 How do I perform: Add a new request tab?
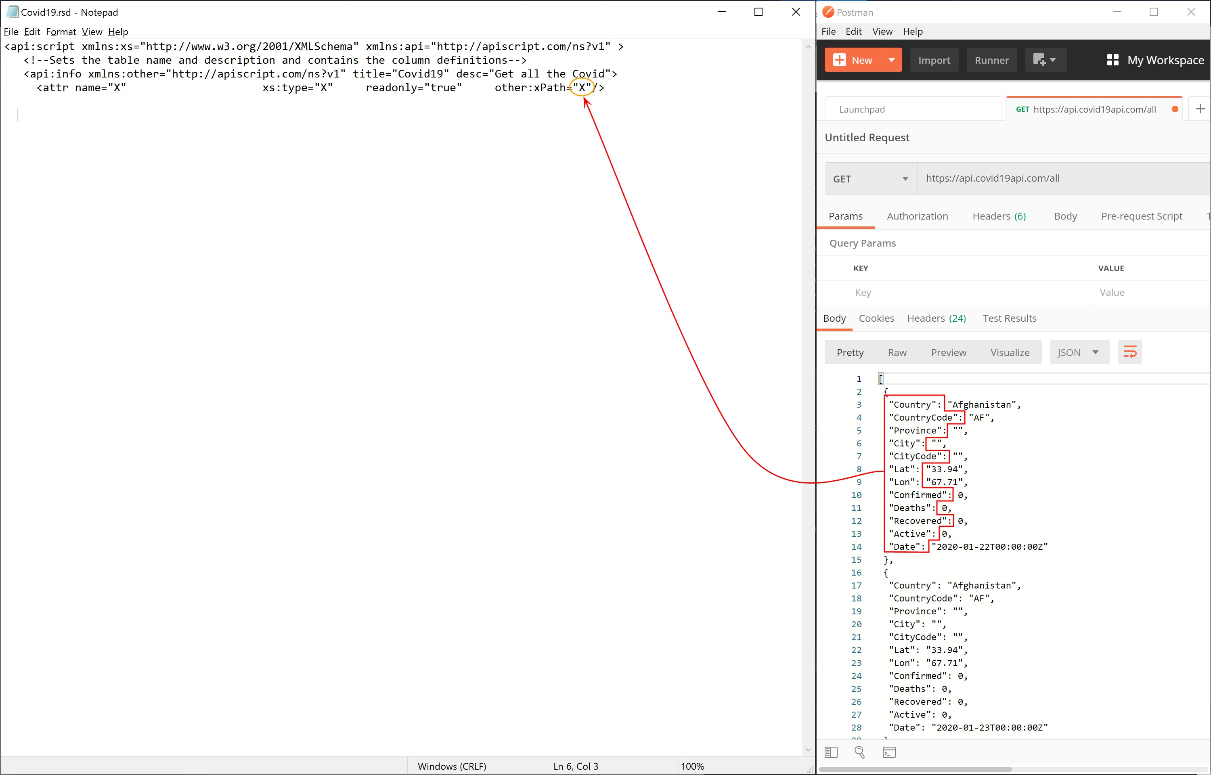pos(1200,109)
